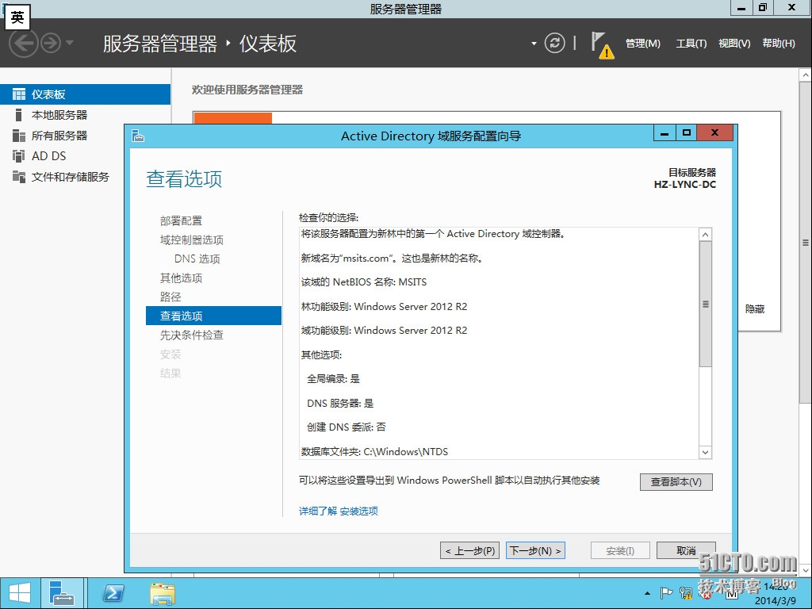Image resolution: width=812 pixels, height=609 pixels.
Task: Open the navigation history dropdown arrow
Action: [70, 43]
